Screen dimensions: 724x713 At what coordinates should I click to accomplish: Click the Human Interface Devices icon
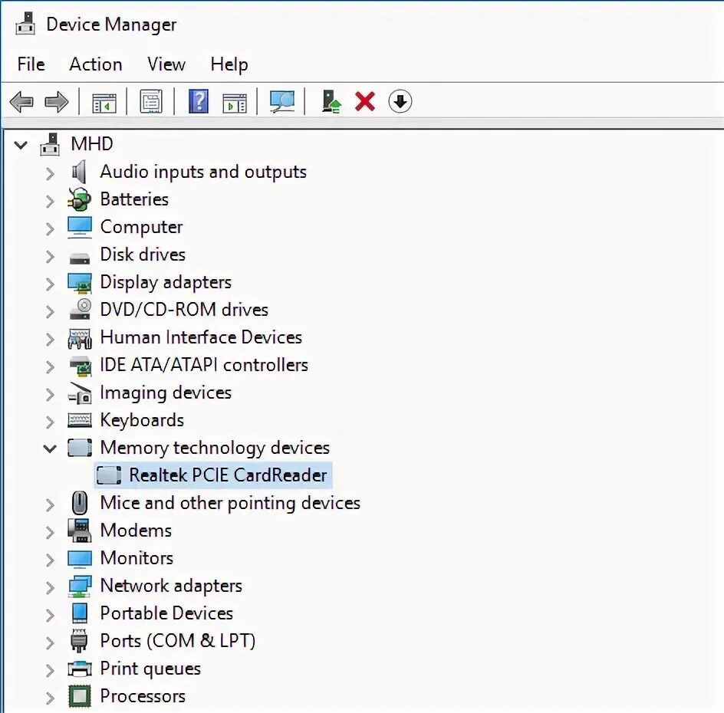pyautogui.click(x=80, y=338)
